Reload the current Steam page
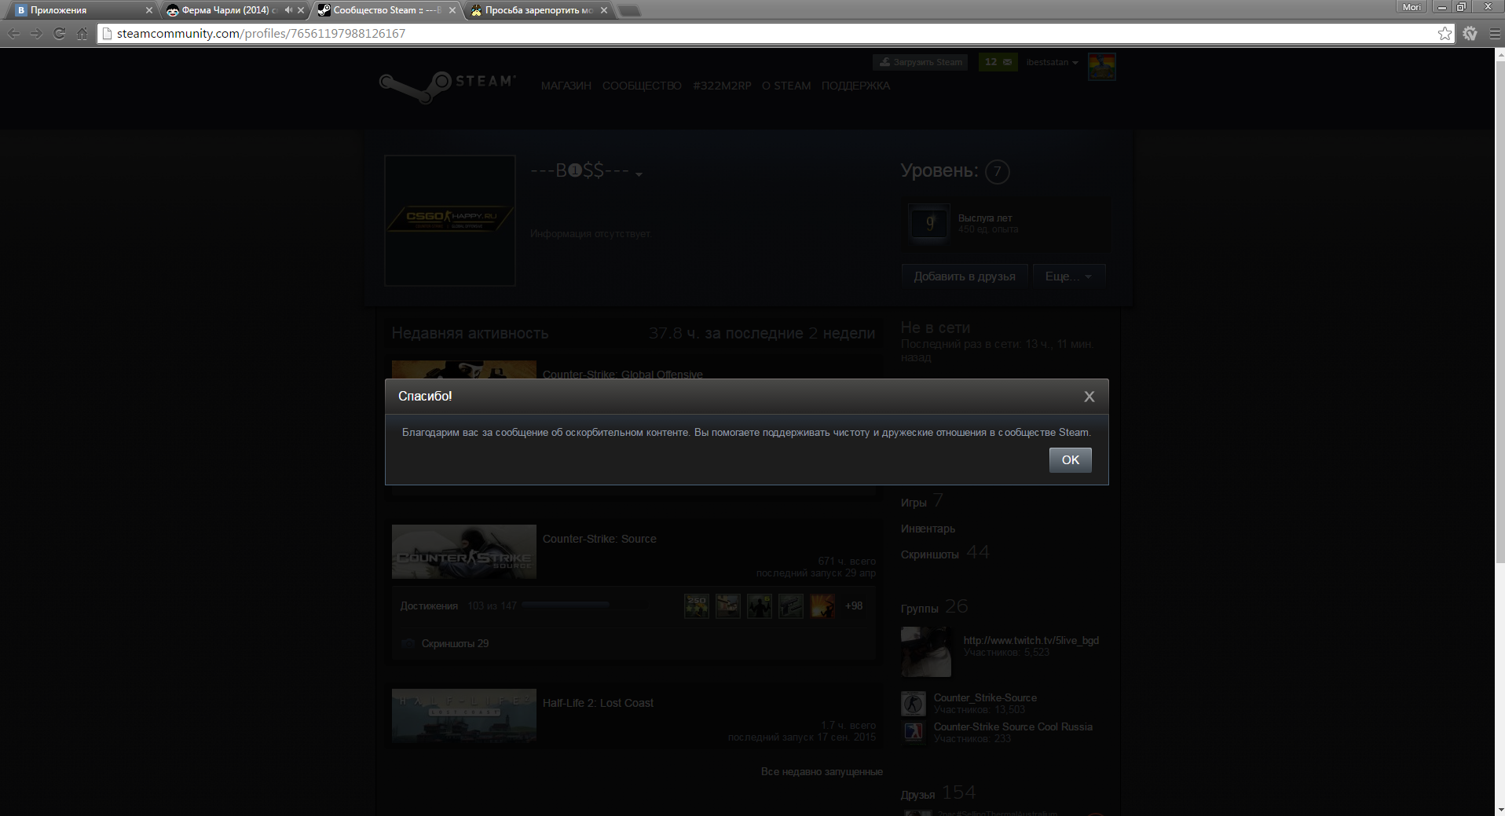The width and height of the screenshot is (1505, 816). 59,34
